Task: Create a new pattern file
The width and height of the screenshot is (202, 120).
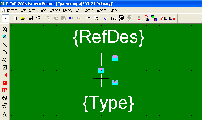Action: pos(15,18)
